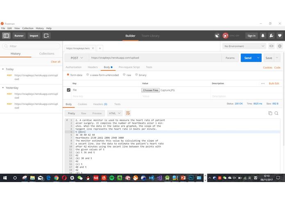Click the Choose Files button
The height and width of the screenshot is (203, 285).
click(150, 90)
